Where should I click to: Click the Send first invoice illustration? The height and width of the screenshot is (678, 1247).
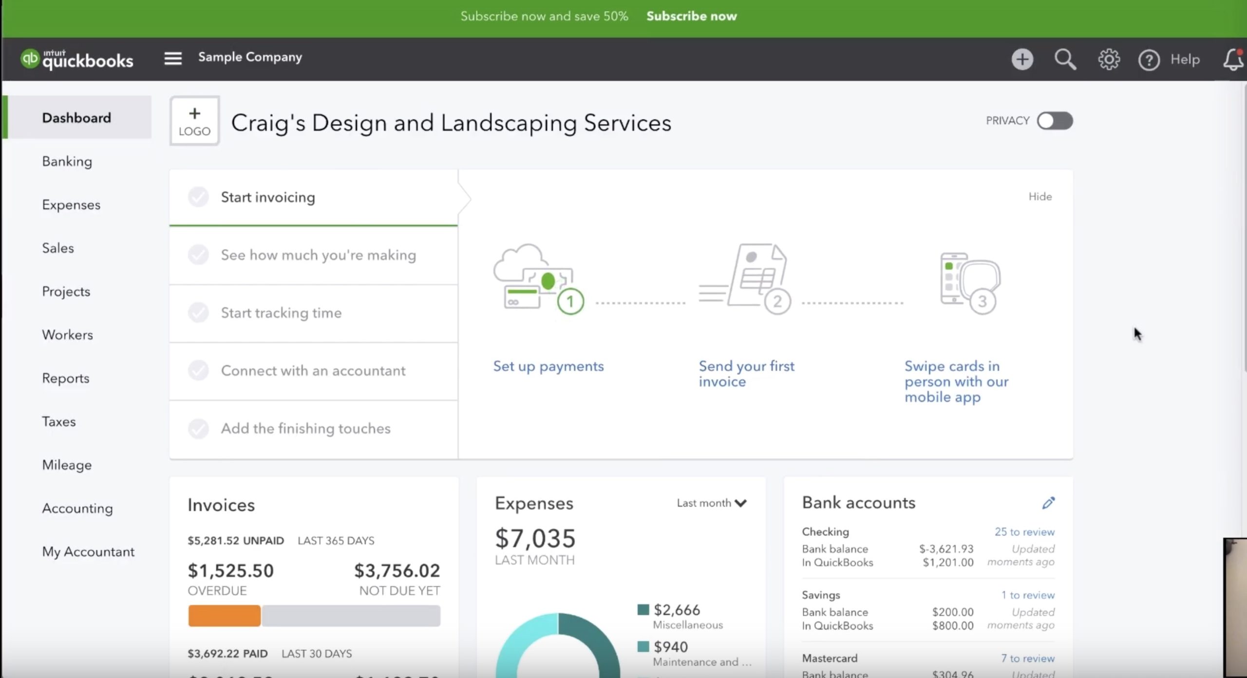point(745,279)
